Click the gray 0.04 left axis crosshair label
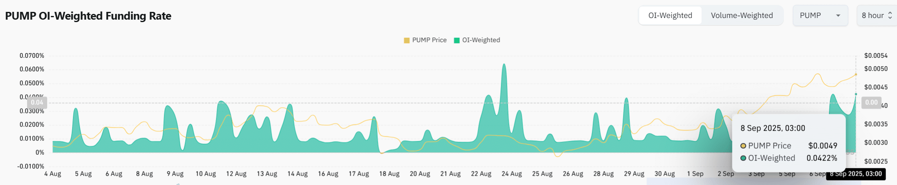The image size is (897, 185). (x=37, y=102)
